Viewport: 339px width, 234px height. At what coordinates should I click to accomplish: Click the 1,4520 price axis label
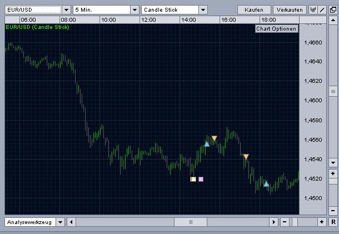tap(313, 178)
